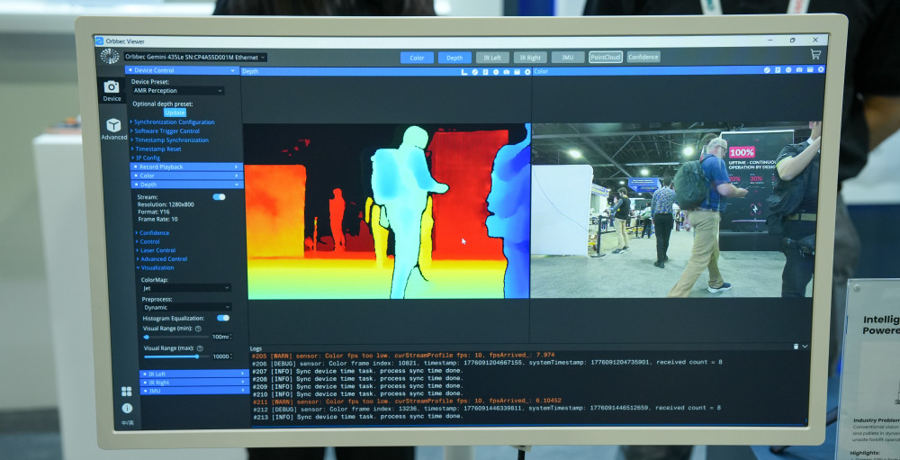Open the four-square grid layout icon

(x=127, y=392)
